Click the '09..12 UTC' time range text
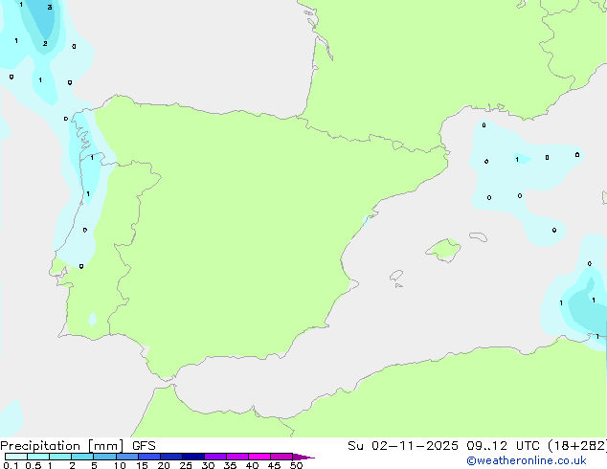Screen dimensions: 607x469 pos(503,446)
